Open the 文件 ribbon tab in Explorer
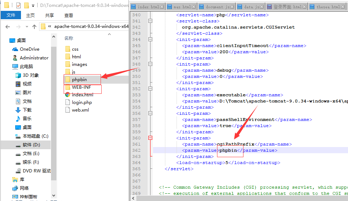This screenshot has width=348, height=201. [11, 15]
